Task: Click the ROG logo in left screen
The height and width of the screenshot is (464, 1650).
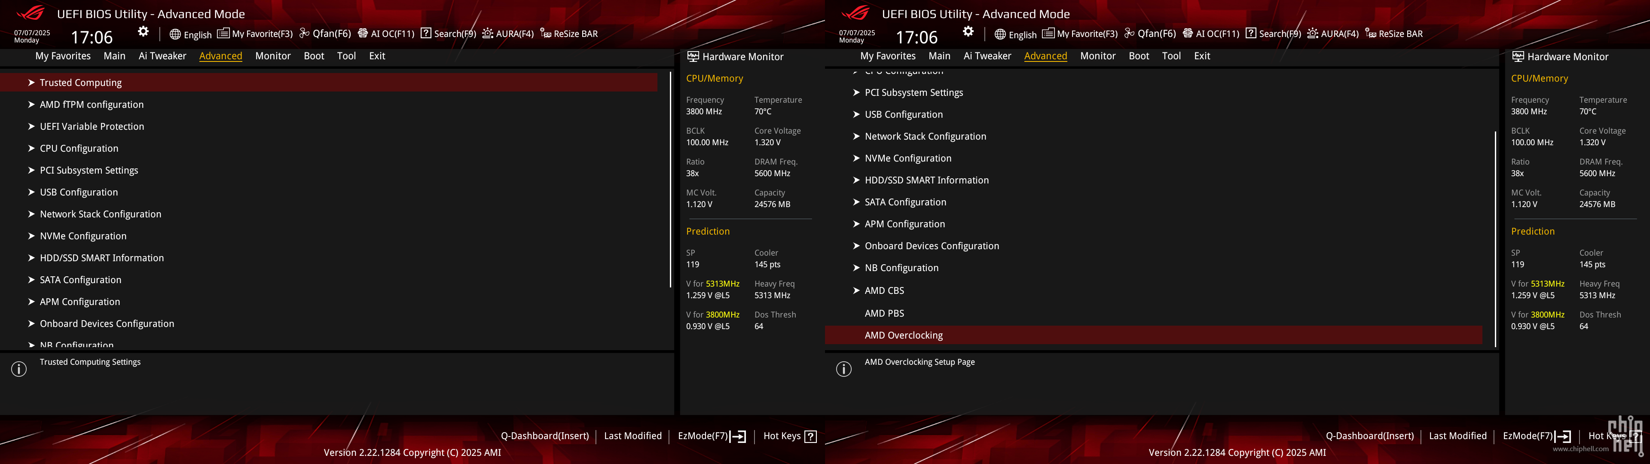Action: (x=30, y=13)
